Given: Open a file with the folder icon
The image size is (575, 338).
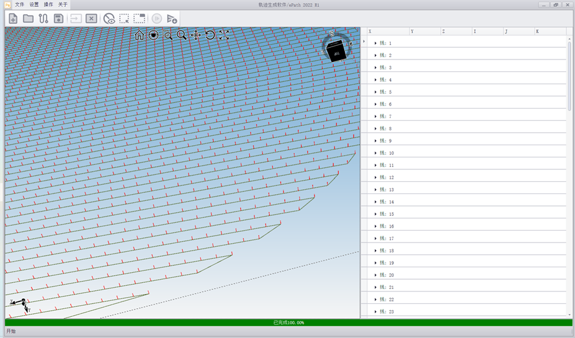Looking at the screenshot, I should pyautogui.click(x=28, y=19).
